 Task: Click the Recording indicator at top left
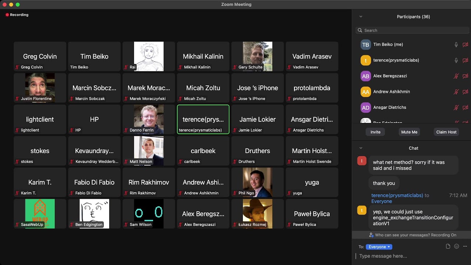coord(17,15)
